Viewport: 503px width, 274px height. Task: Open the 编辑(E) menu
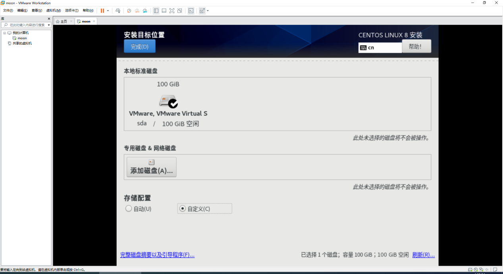point(22,11)
